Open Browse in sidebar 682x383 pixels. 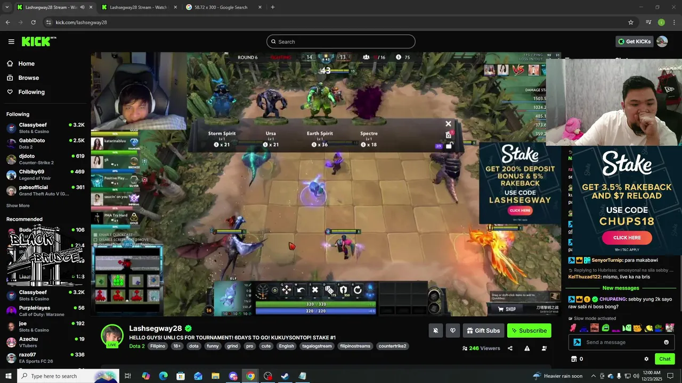click(28, 78)
